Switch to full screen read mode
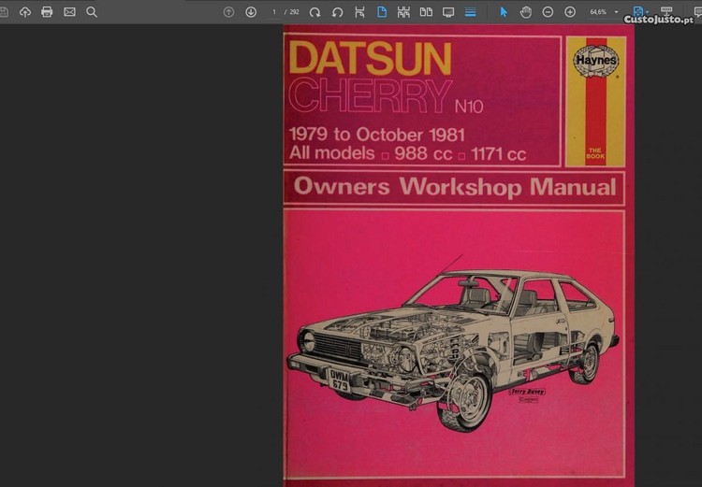702x487 pixels. coord(448,12)
